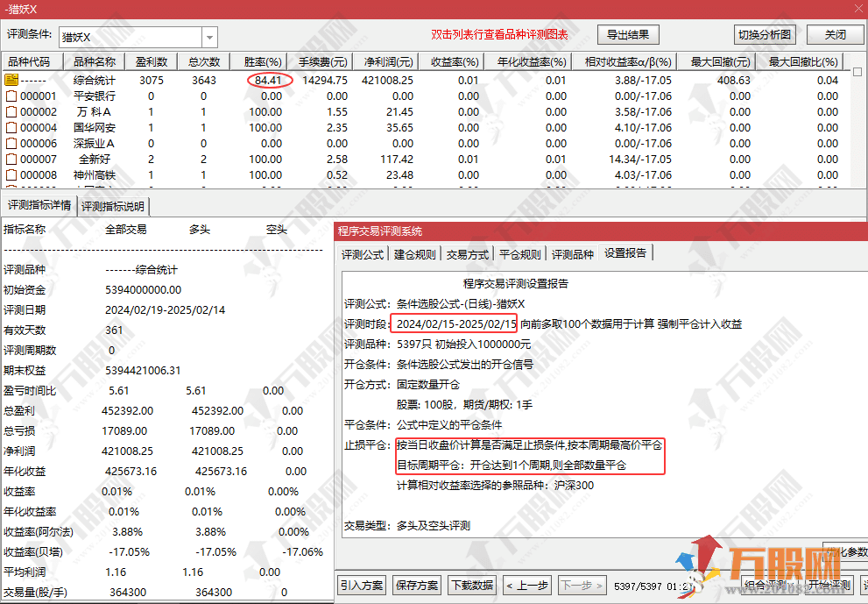The width and height of the screenshot is (868, 604).
Task: Open the 交易方式 tab
Action: coord(468,254)
